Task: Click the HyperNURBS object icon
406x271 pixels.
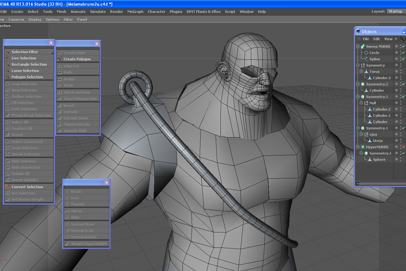Action: [363, 147]
